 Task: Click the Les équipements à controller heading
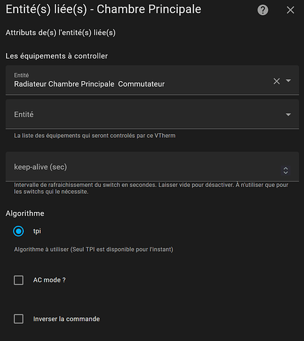point(57,56)
